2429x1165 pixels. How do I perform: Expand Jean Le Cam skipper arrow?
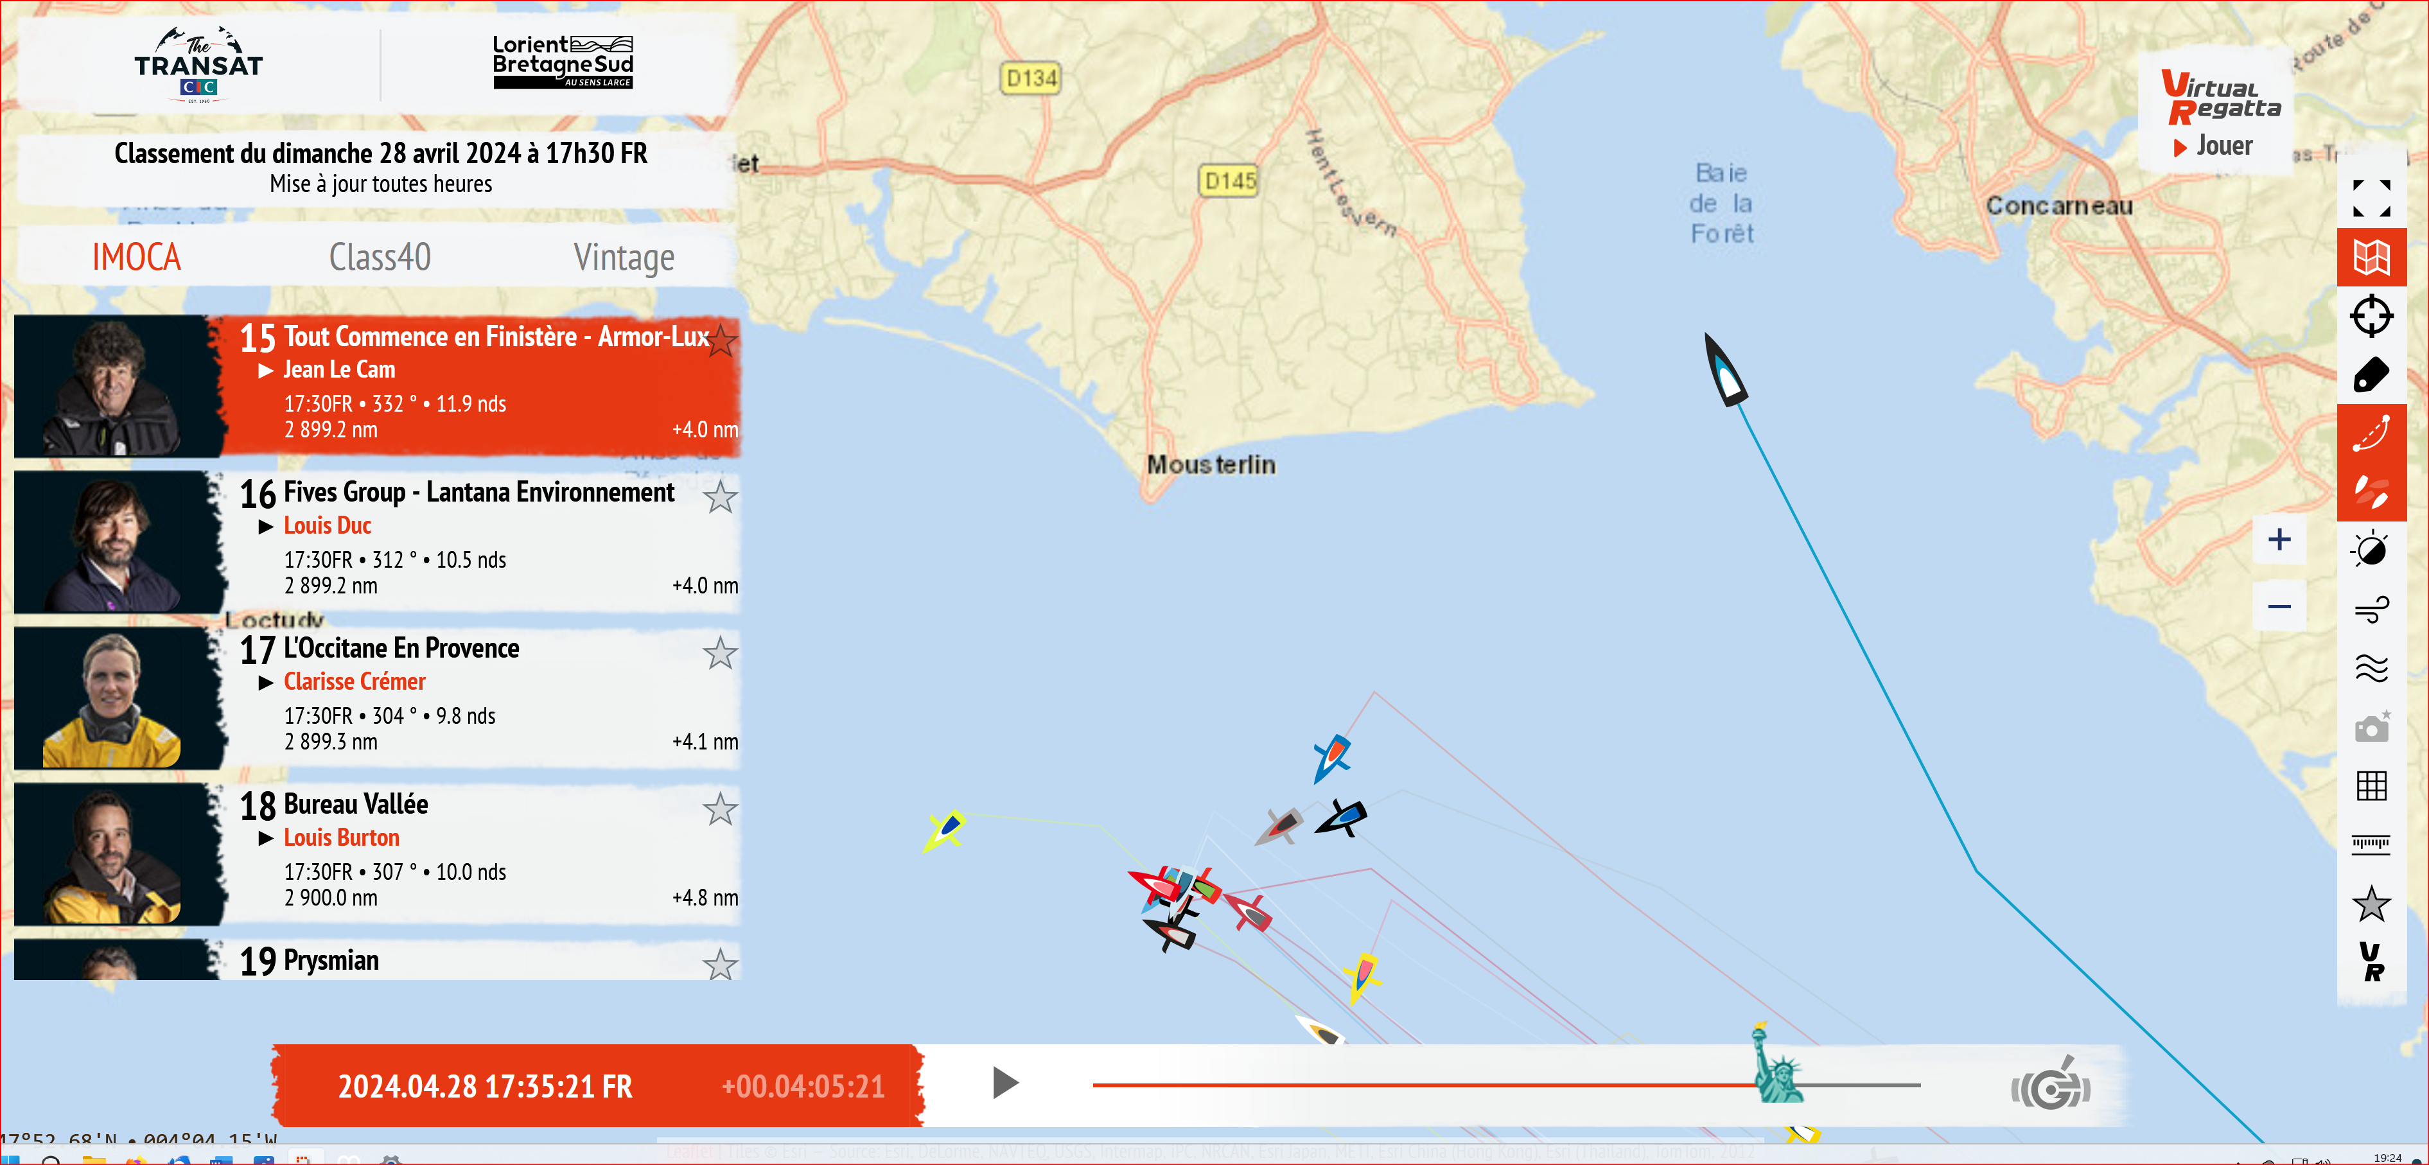(266, 371)
